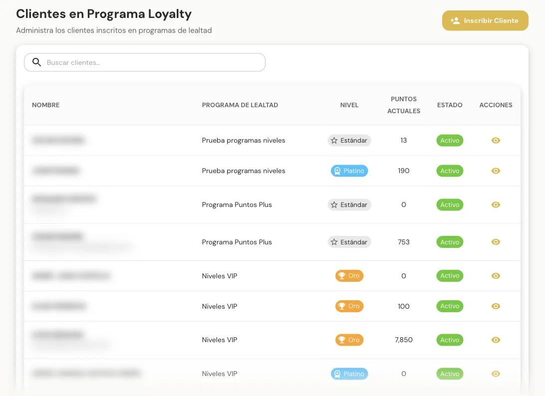Click the Platino badge in the 190 points row
Screen dimensions: 545x396
coord(349,171)
